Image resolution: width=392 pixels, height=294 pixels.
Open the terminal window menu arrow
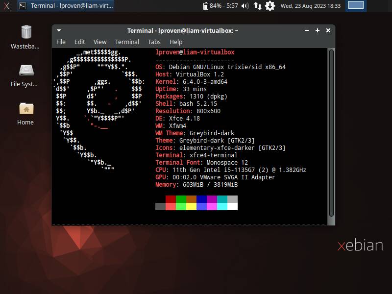pyautogui.click(x=59, y=30)
